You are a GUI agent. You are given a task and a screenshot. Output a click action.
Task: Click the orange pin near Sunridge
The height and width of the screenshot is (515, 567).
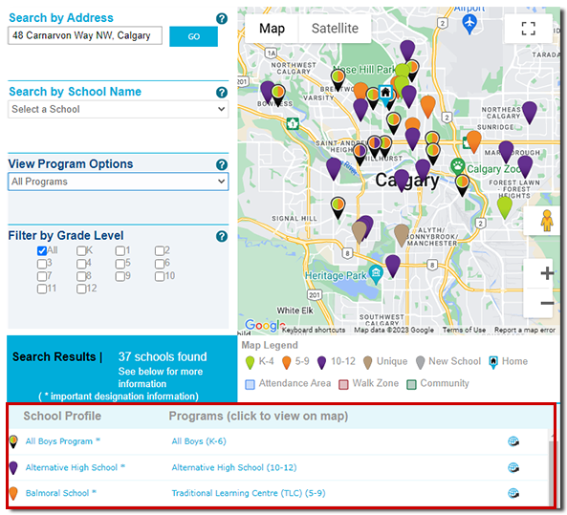pos(473,141)
